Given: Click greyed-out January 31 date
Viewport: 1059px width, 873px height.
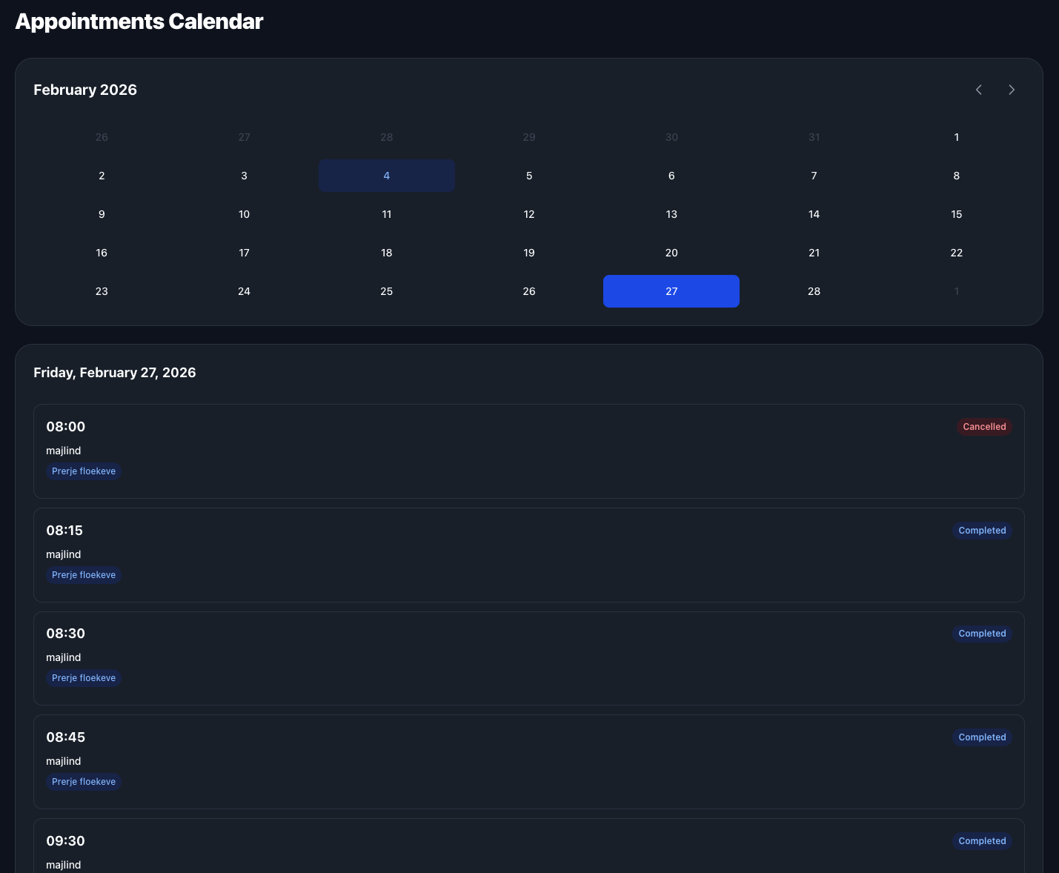Looking at the screenshot, I should (814, 137).
